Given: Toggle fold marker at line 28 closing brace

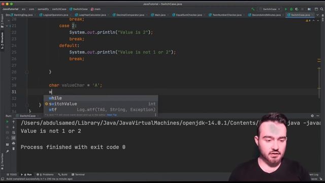Looking at the screenshot, I should click(x=27, y=72).
